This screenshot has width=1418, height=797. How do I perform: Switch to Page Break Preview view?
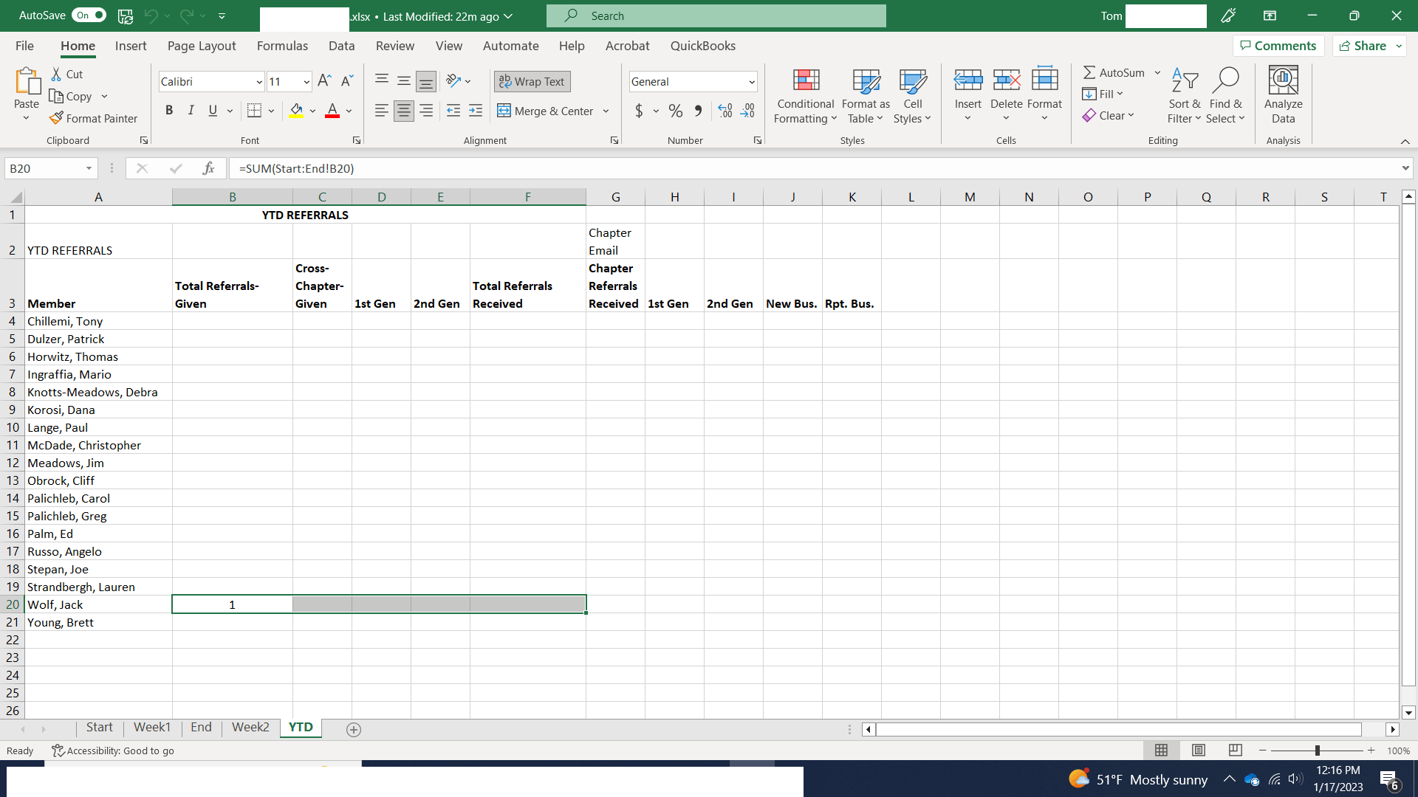tap(1235, 751)
